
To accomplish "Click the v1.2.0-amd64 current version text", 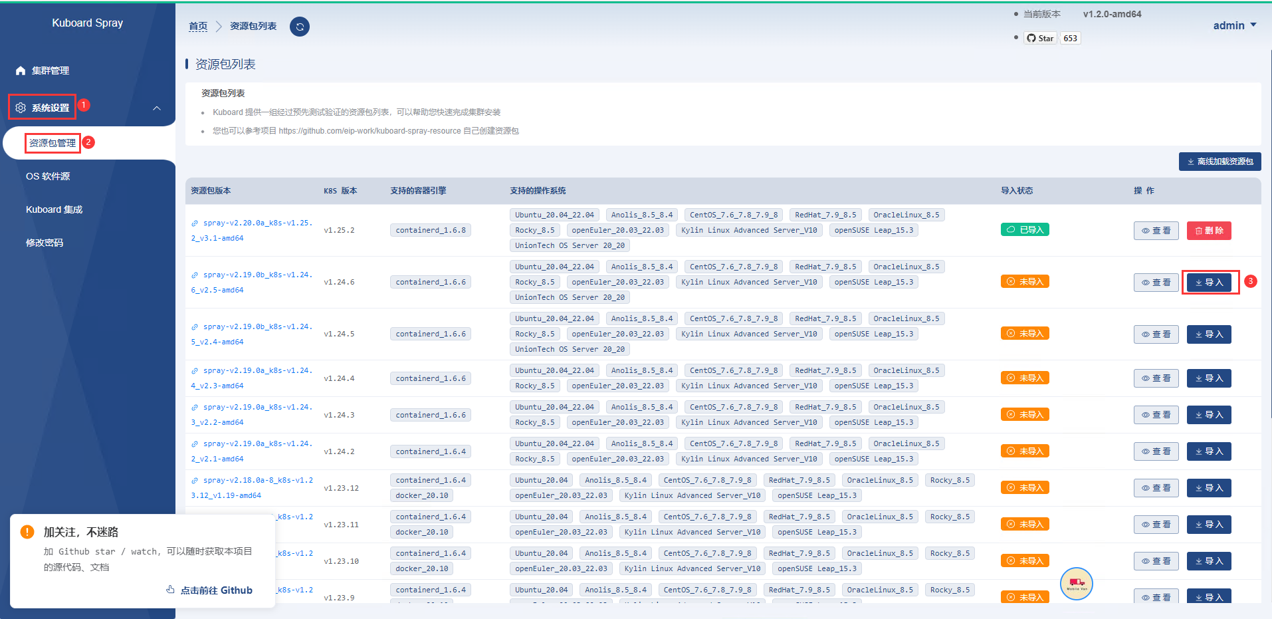I will coord(1112,14).
